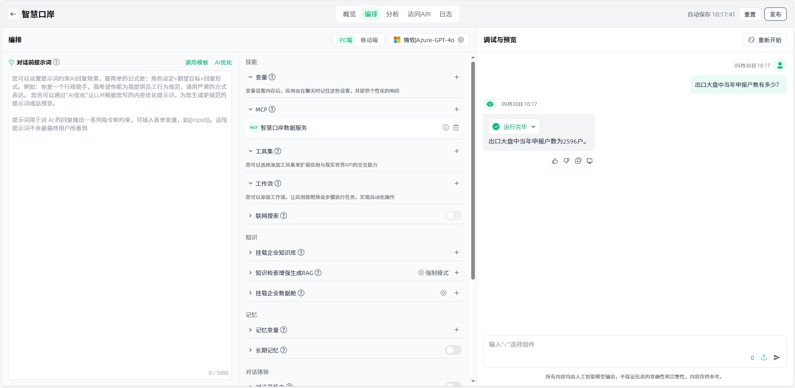Open settings gear for 挂载企业数据舱
Screen dimensions: 795x388
point(443,293)
